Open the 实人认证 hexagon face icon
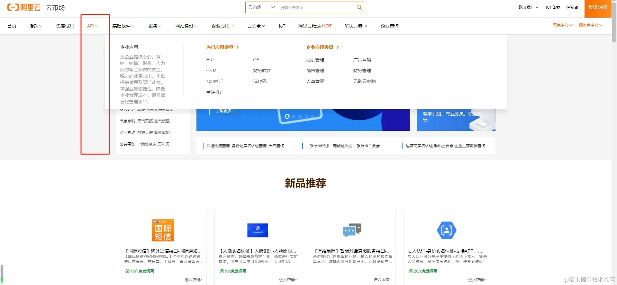This screenshot has width=617, height=285. (x=447, y=230)
